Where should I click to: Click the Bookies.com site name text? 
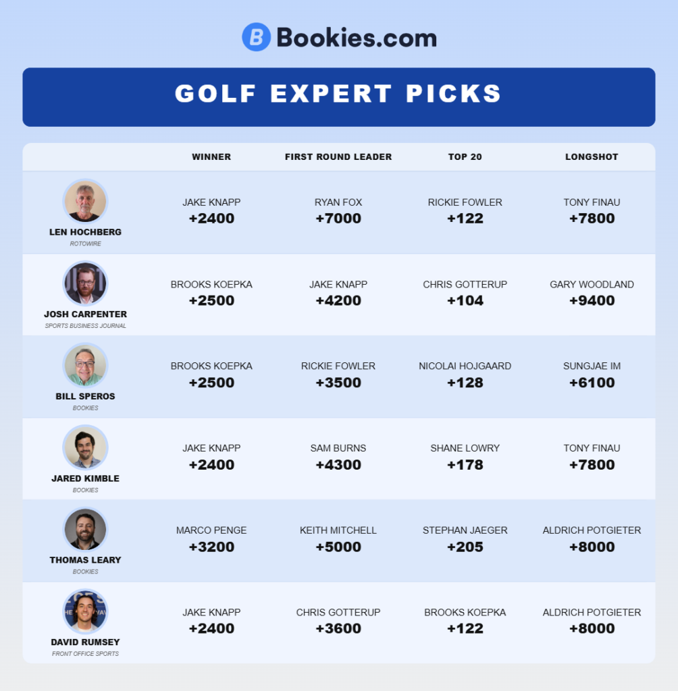pyautogui.click(x=356, y=38)
